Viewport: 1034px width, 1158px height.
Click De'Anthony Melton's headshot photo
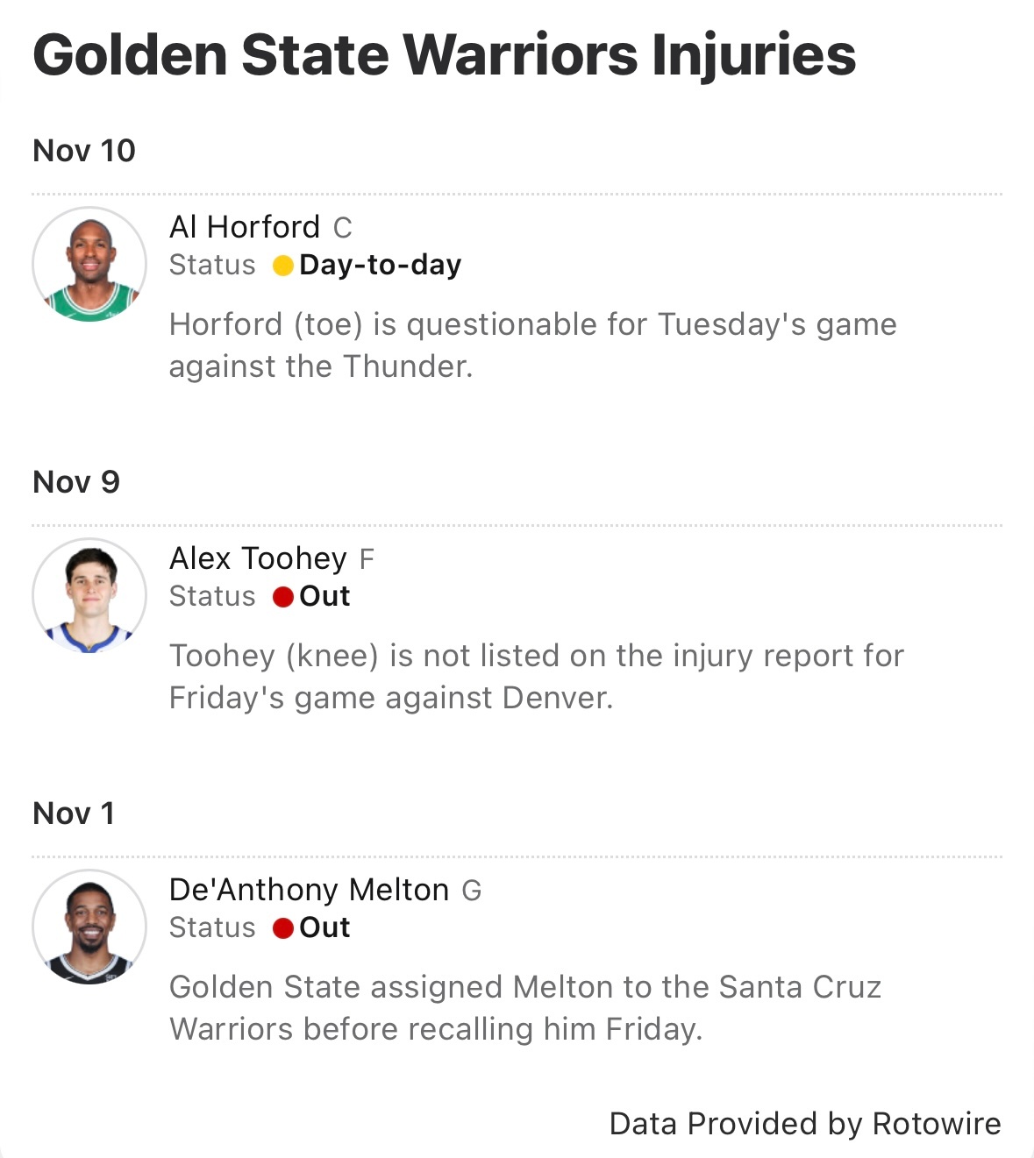coord(89,927)
